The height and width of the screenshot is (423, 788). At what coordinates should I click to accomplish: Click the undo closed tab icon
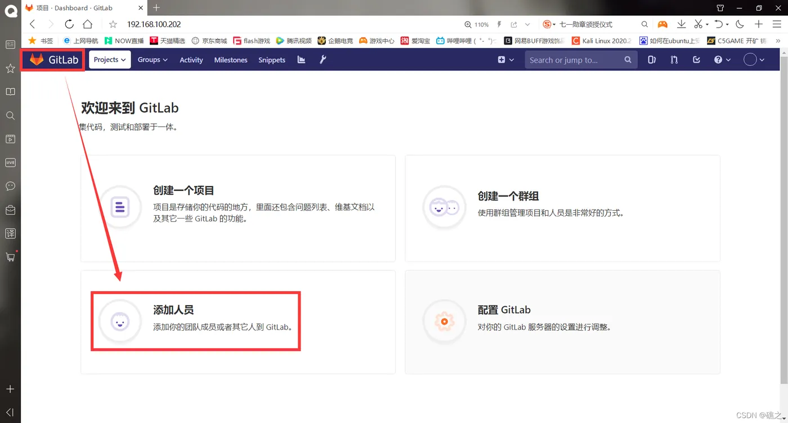tap(719, 24)
